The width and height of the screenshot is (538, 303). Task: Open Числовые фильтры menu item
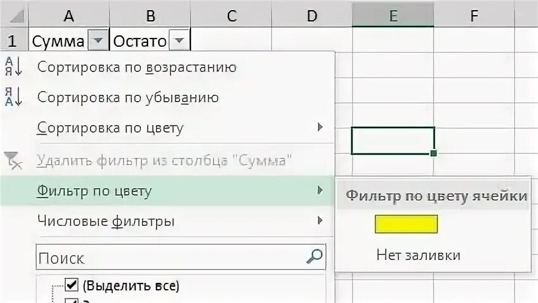coord(168,221)
